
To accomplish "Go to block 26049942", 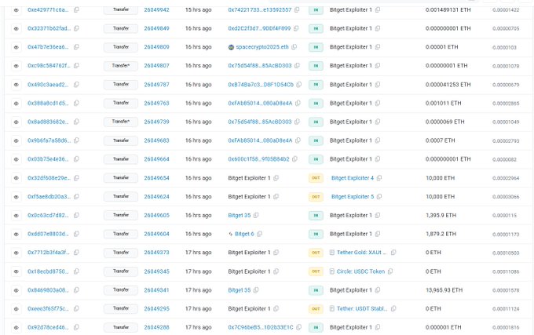I will pyautogui.click(x=156, y=10).
